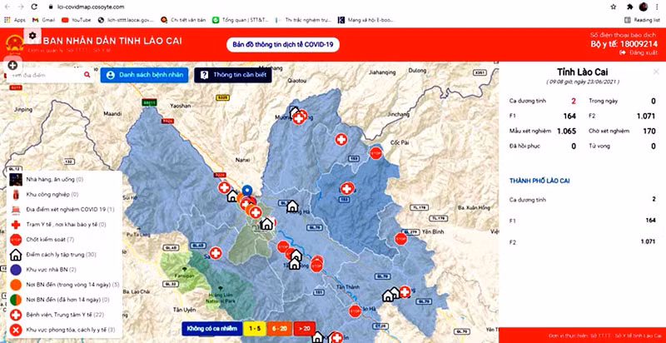This screenshot has height=343, width=666.
Task: Close the Tỉnh Lào Cai side panel
Action: [x=656, y=72]
